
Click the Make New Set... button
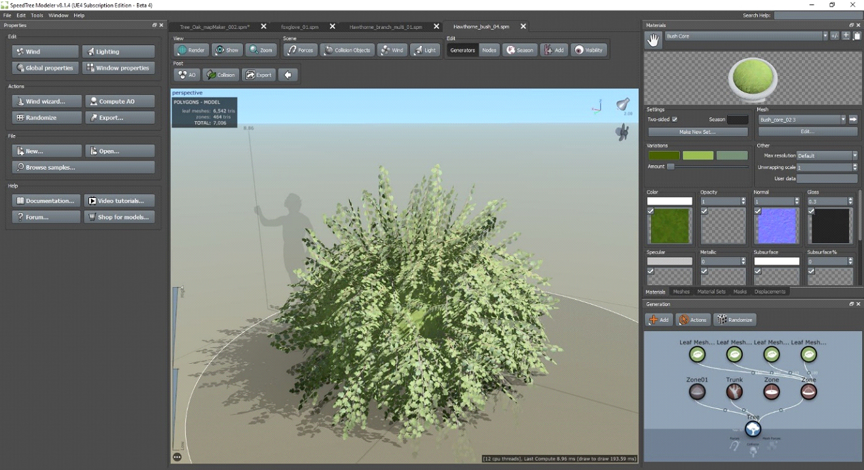click(698, 132)
